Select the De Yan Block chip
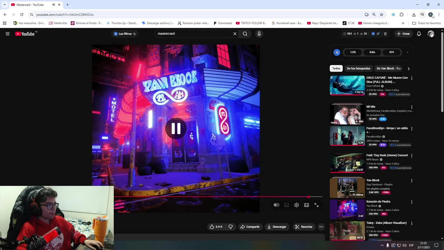The width and height of the screenshot is (444, 250). (389, 68)
